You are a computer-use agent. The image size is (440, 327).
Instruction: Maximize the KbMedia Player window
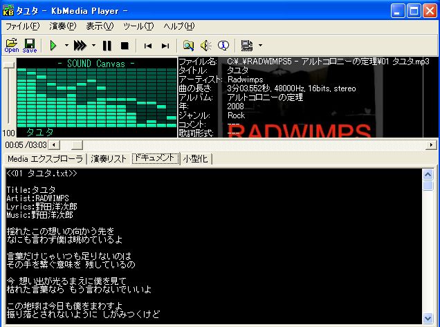(414, 10)
